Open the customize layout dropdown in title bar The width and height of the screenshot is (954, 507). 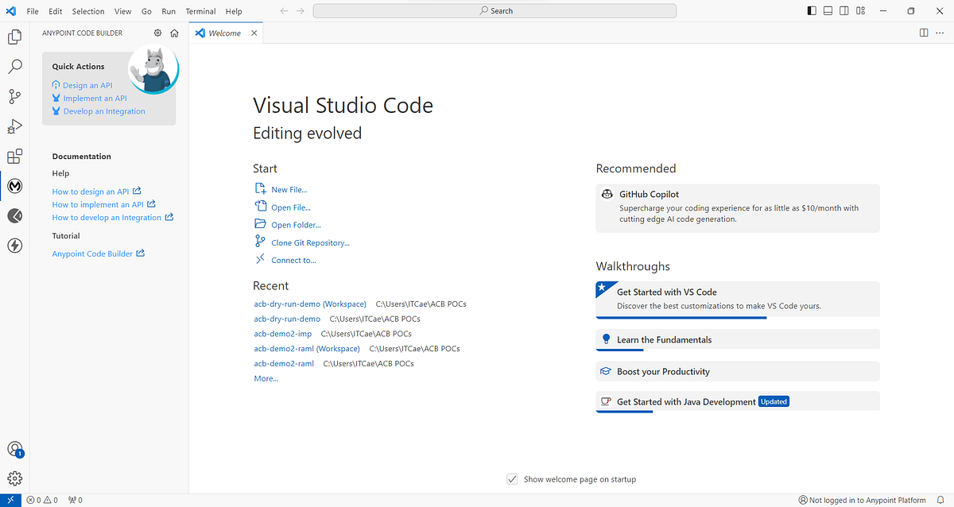(x=860, y=10)
